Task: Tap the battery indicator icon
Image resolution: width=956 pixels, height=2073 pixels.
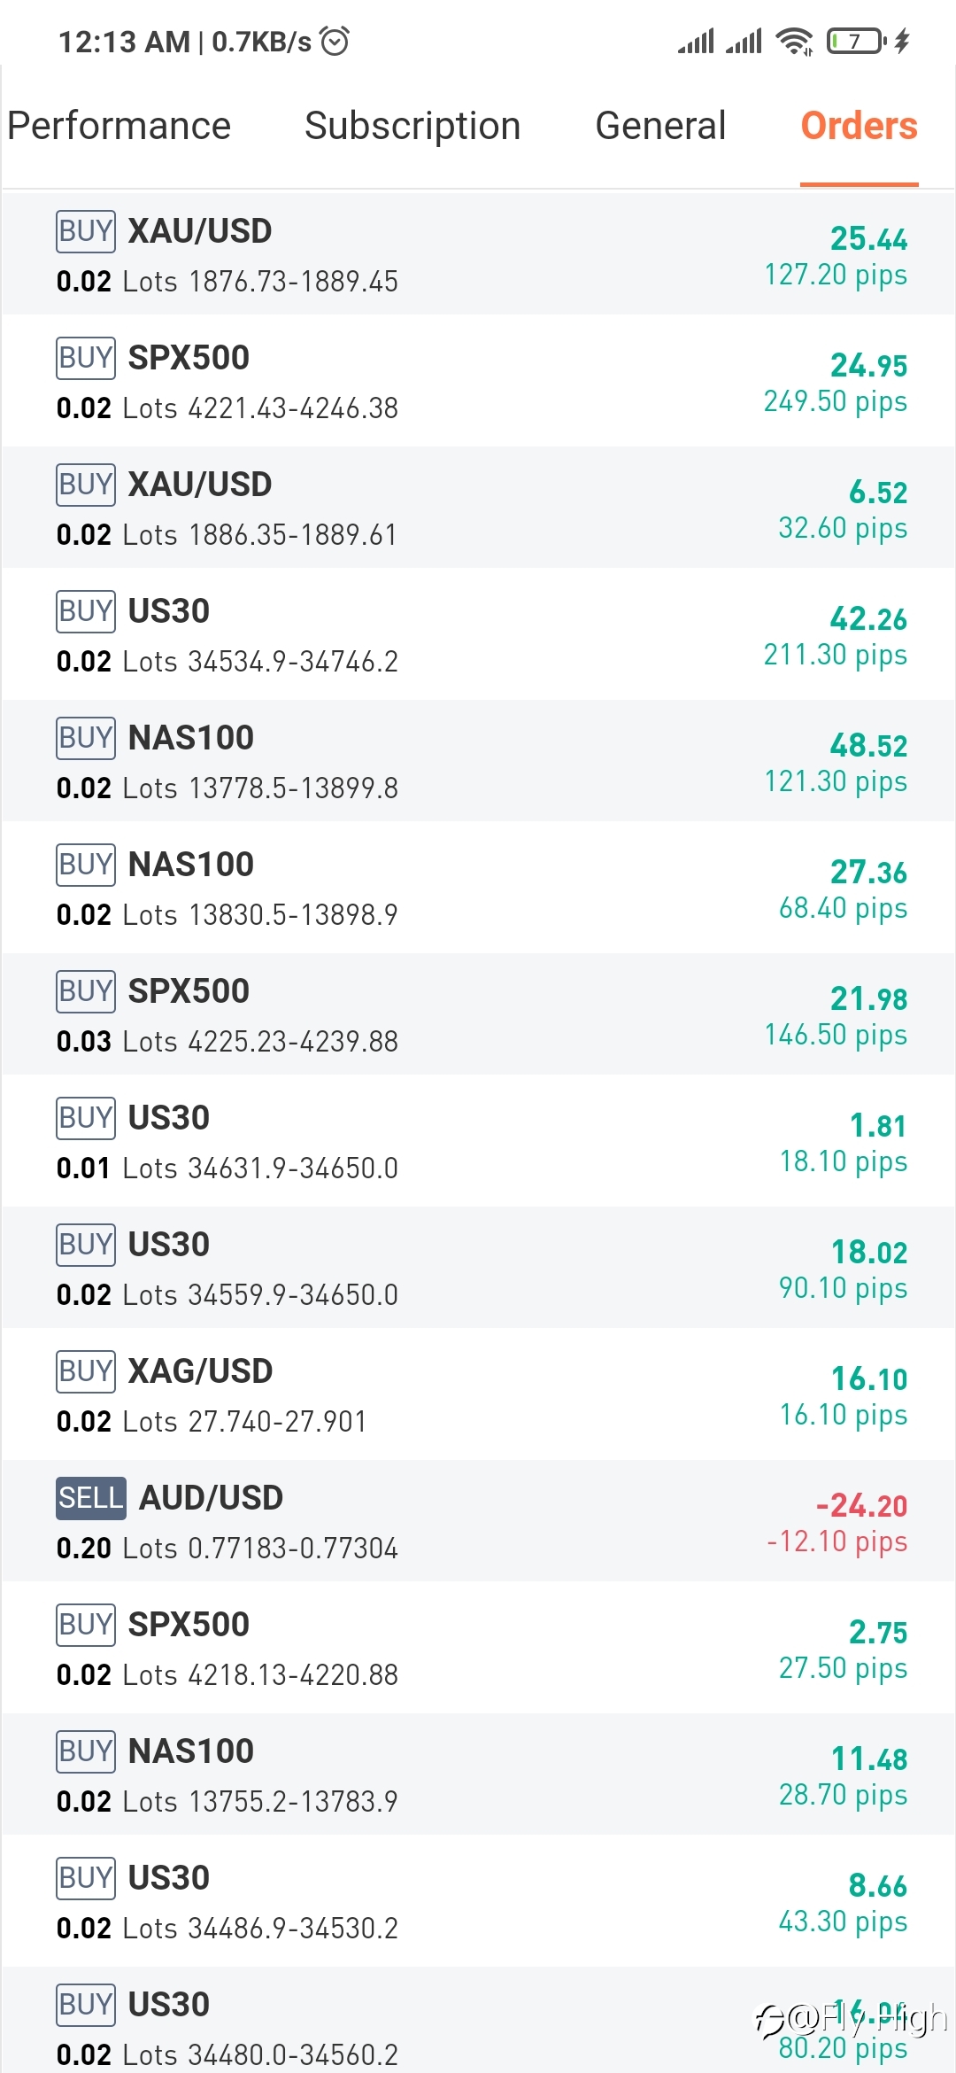Action: (856, 41)
